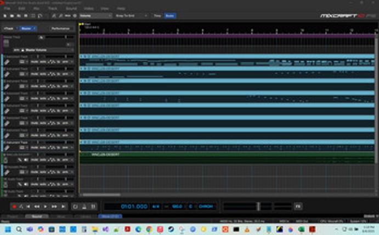Toggle solo on the second Instrument Track
Viewport: 379px width, 235px height.
pos(42,75)
